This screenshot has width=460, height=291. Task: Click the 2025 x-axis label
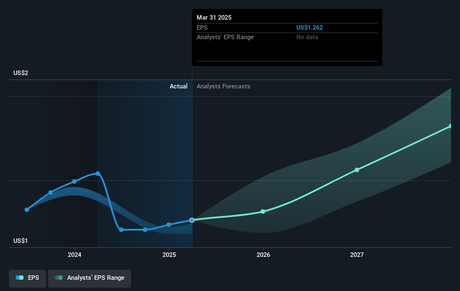click(169, 255)
